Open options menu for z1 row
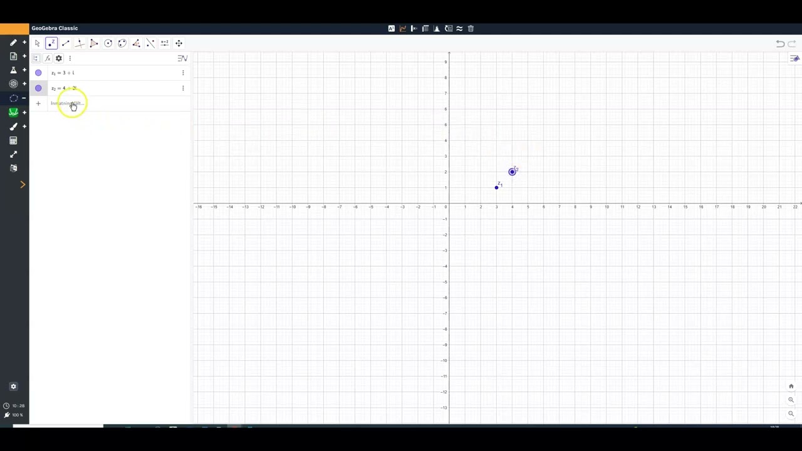Viewport: 802px width, 451px height. coord(183,73)
